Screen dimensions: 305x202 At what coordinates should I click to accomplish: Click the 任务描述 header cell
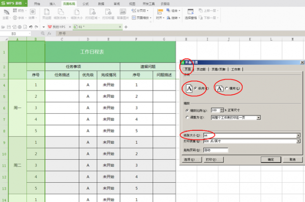(x=62, y=75)
